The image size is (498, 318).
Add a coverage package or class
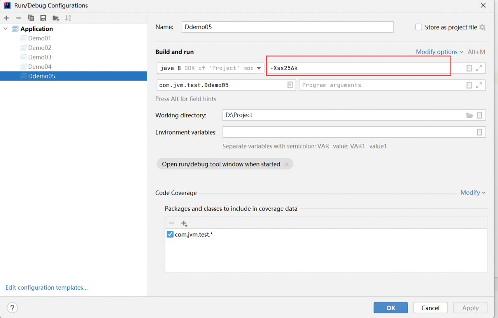pyautogui.click(x=184, y=223)
